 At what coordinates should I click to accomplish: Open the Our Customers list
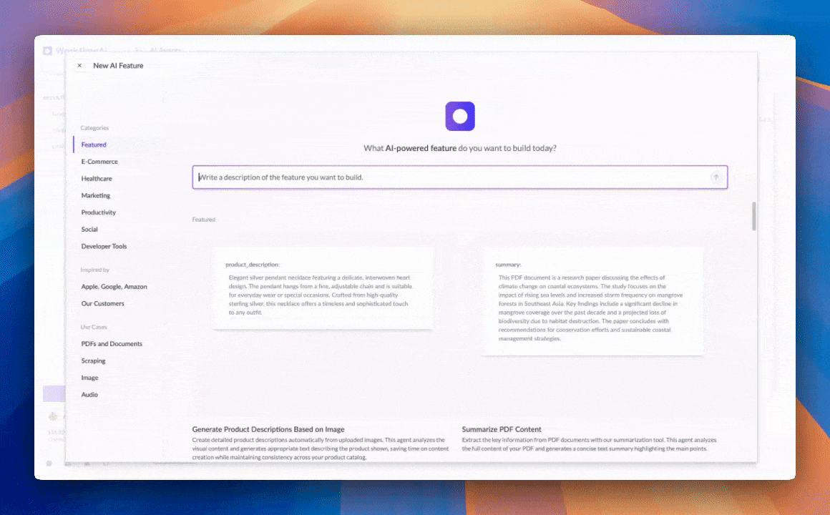[103, 303]
